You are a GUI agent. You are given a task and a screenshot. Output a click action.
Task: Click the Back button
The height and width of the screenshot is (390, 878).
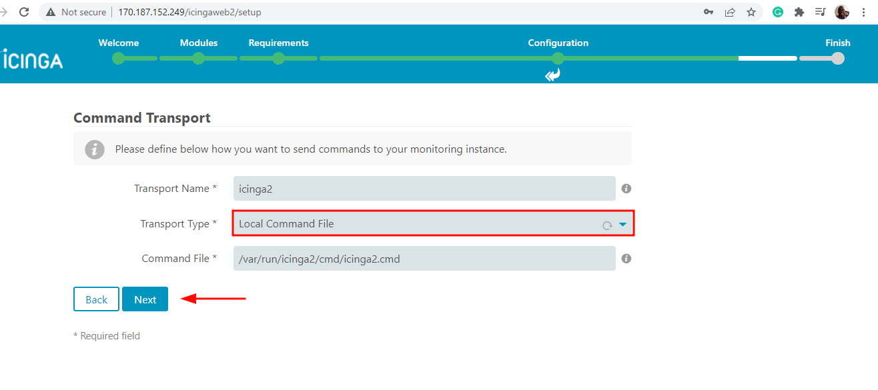pyautogui.click(x=96, y=299)
